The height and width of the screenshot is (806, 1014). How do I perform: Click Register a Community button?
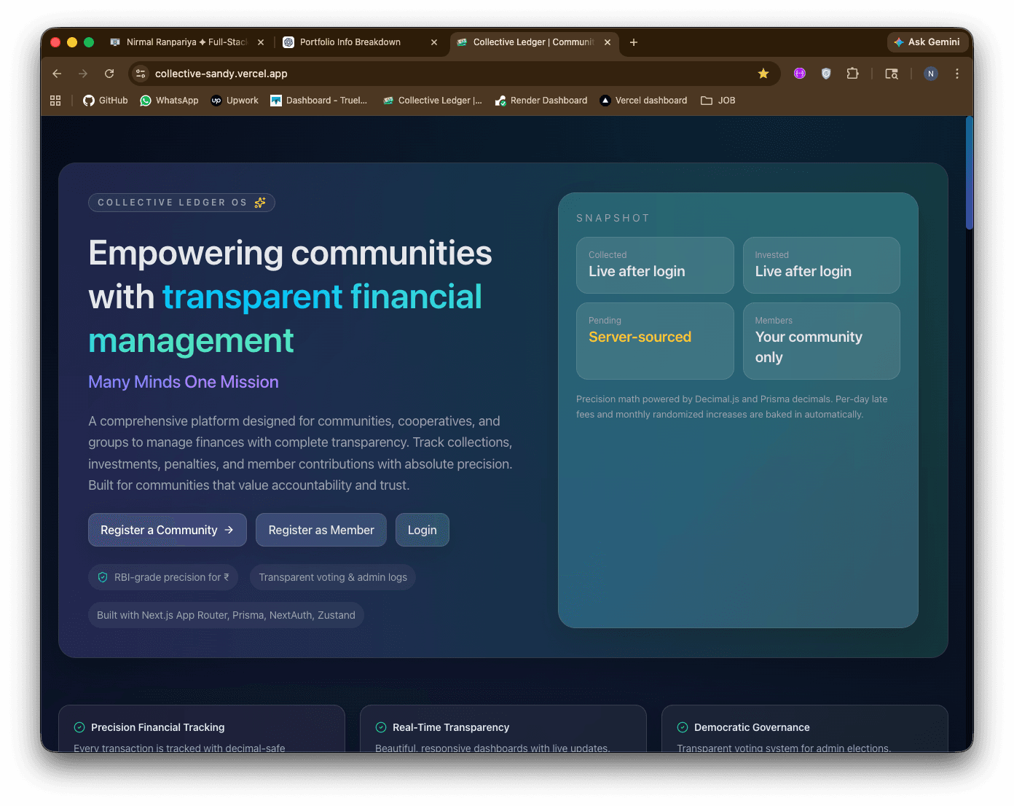[x=168, y=530]
